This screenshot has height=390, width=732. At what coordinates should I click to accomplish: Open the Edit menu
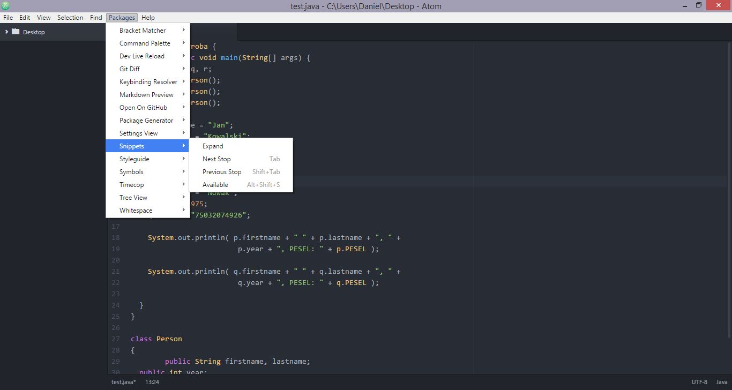[25, 18]
